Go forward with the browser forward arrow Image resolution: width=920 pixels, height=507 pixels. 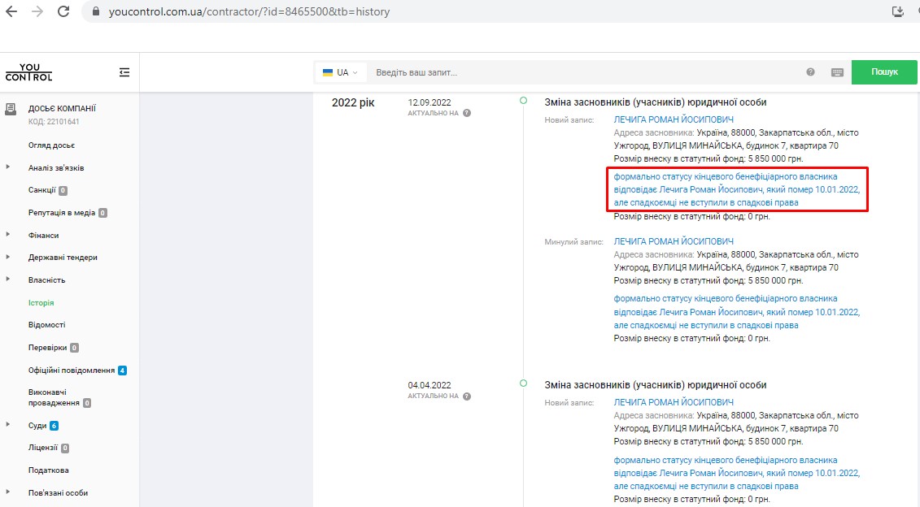point(37,11)
